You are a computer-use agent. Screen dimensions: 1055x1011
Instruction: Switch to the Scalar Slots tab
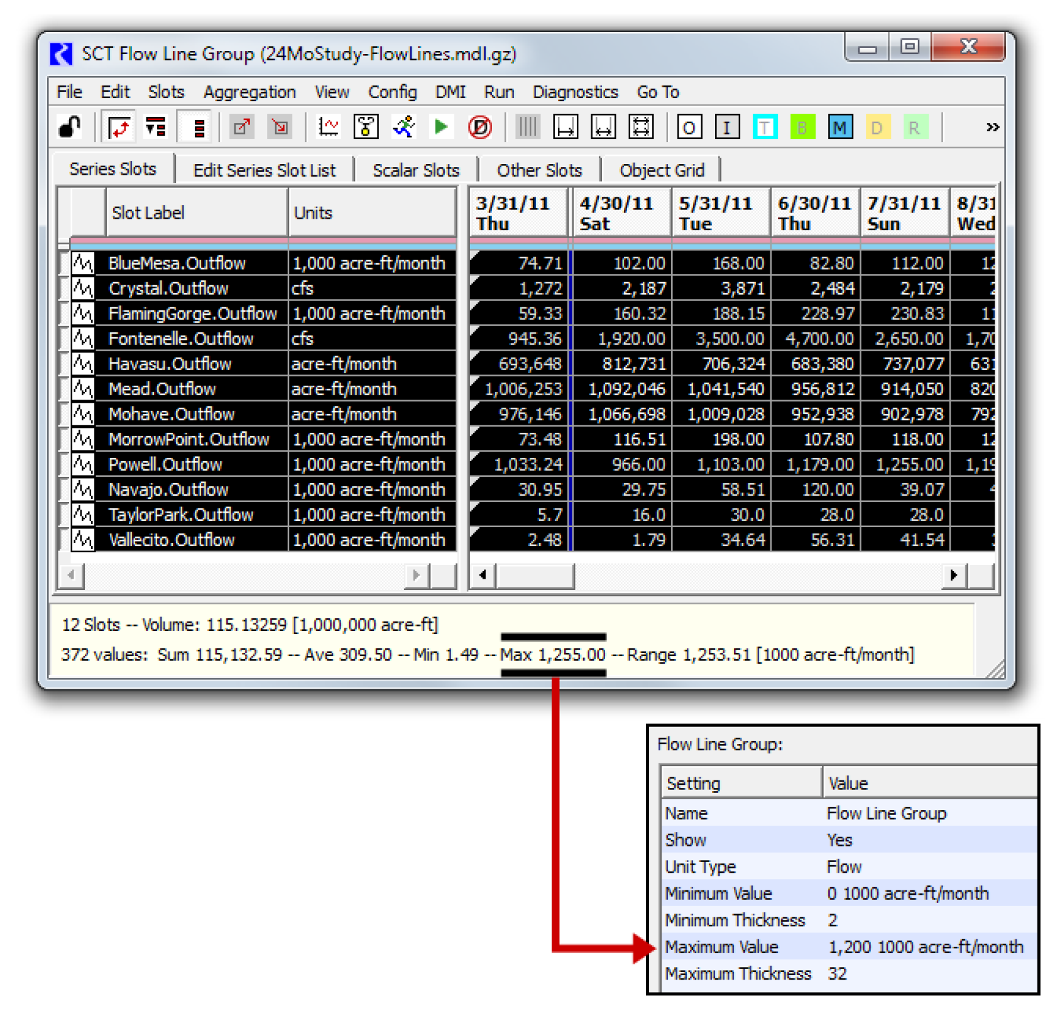[x=415, y=170]
